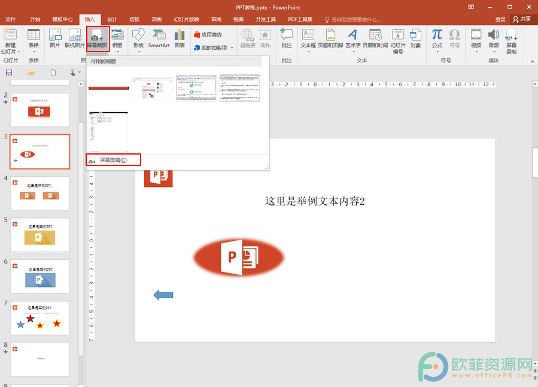This screenshot has height=387, width=538.
Task: Insert a SmartArt graphic
Action: [159, 38]
